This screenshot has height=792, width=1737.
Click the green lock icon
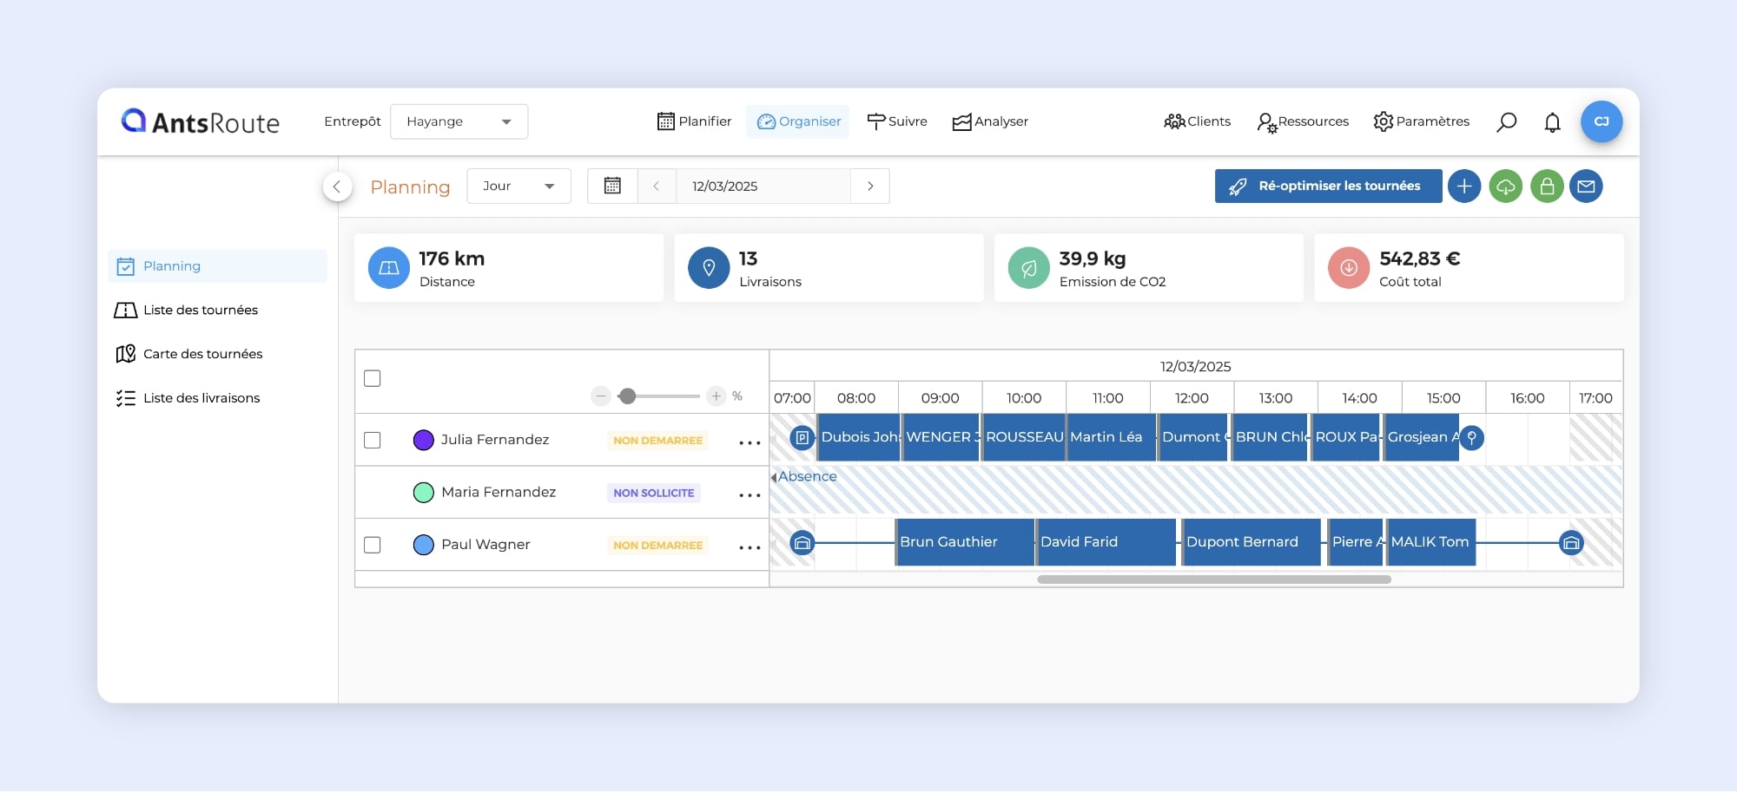tap(1547, 187)
